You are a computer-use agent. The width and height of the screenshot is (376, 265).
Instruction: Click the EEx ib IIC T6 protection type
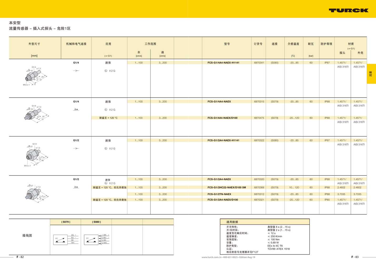[x=275, y=246]
